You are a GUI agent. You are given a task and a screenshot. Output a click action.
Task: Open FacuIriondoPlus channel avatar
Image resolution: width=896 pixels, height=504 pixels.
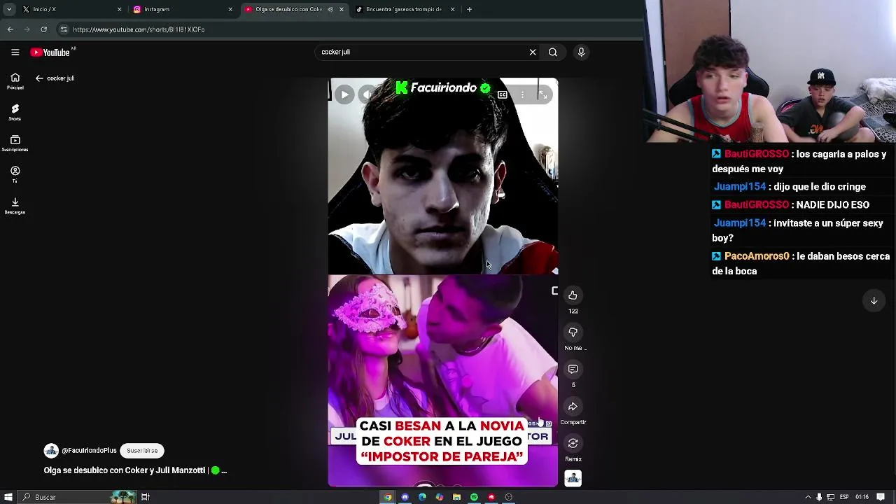click(51, 451)
